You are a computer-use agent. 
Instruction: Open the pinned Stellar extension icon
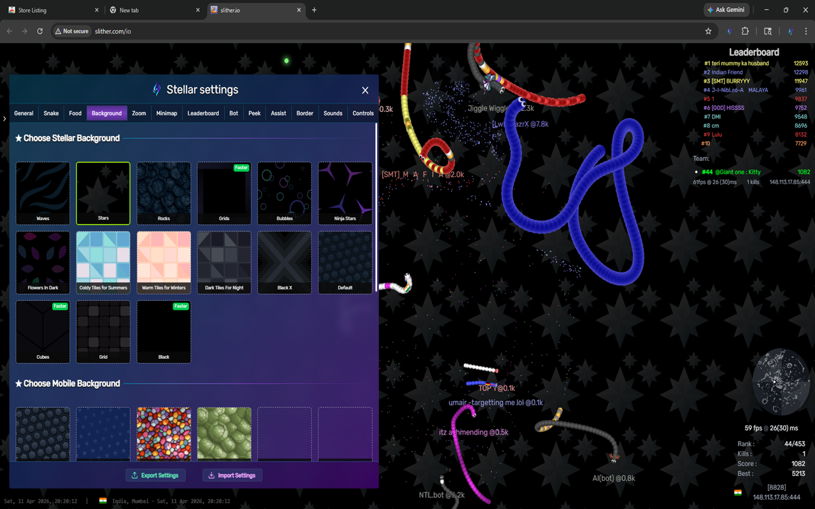[729, 31]
